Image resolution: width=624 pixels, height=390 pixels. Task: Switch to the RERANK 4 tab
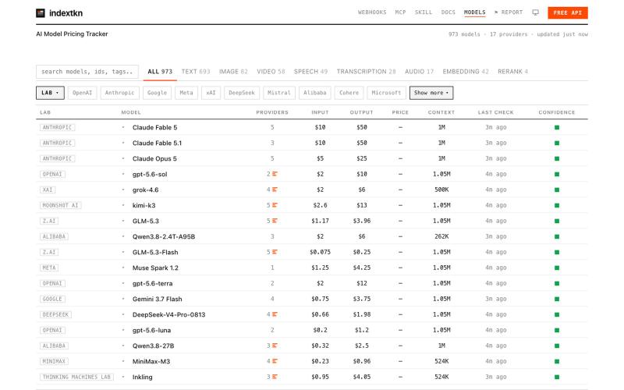pyautogui.click(x=512, y=72)
